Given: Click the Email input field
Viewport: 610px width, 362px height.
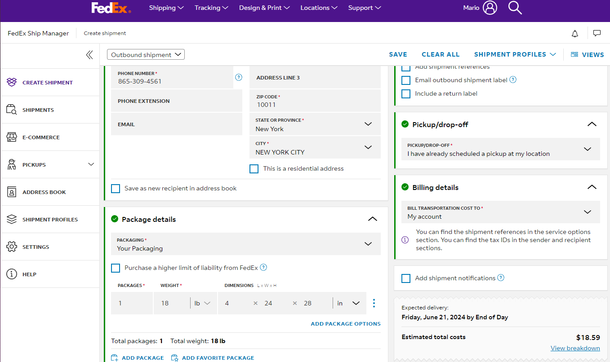Looking at the screenshot, I should pyautogui.click(x=177, y=124).
